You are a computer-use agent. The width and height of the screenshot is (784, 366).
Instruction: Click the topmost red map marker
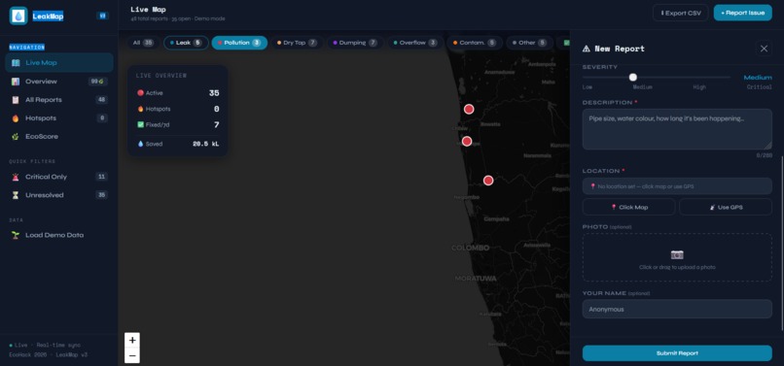469,109
